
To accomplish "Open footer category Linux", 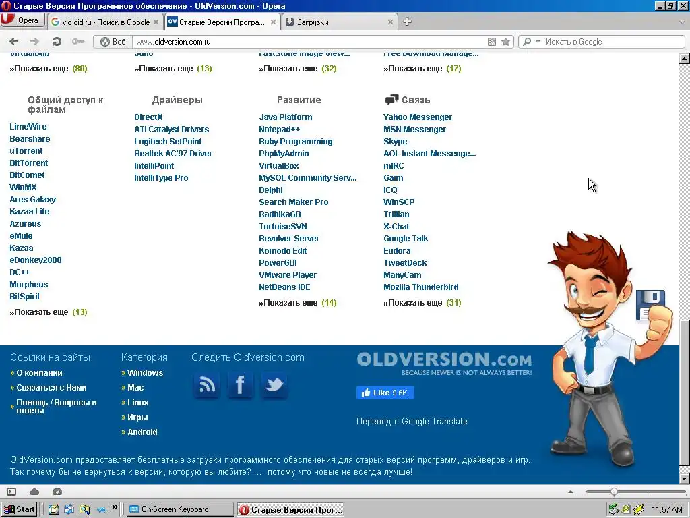I will point(137,403).
